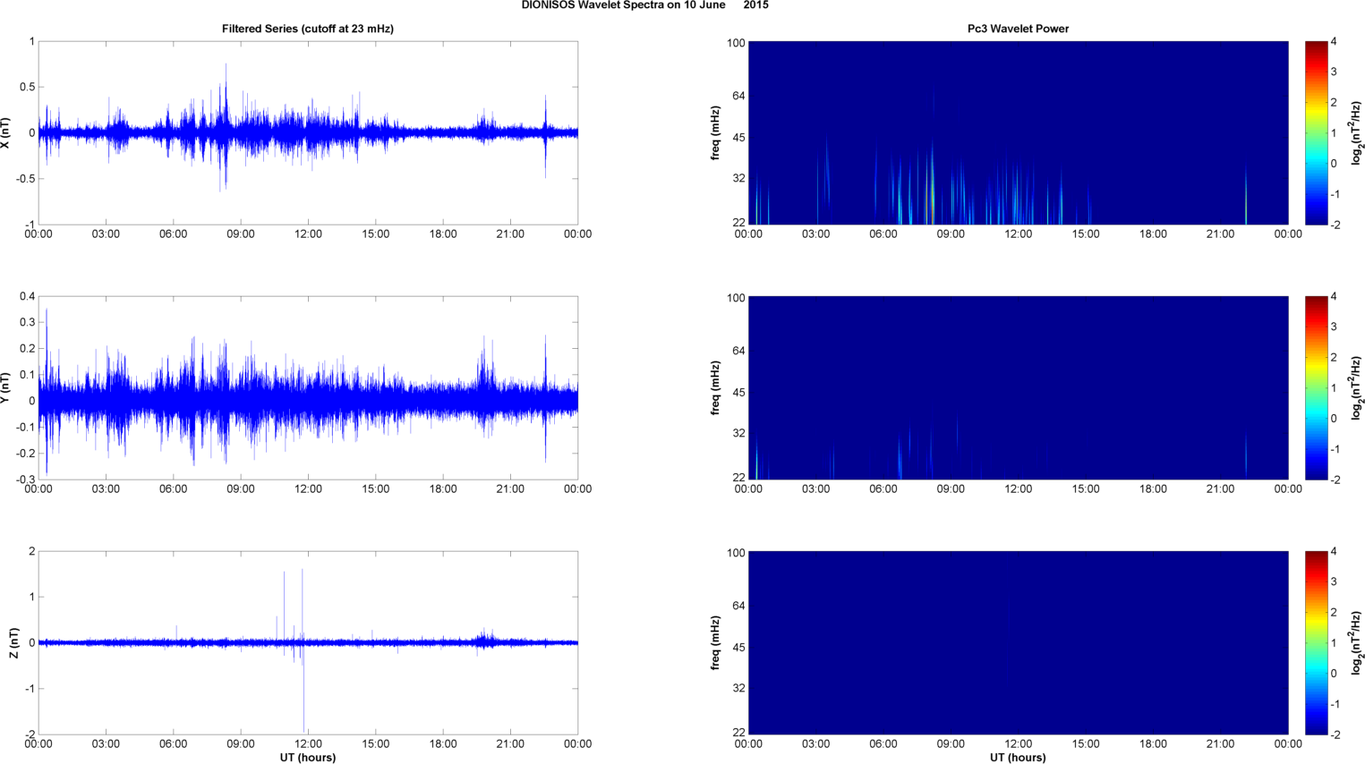Image resolution: width=1365 pixels, height=764 pixels.
Task: Select the X component filtered series plot
Action: (308, 132)
